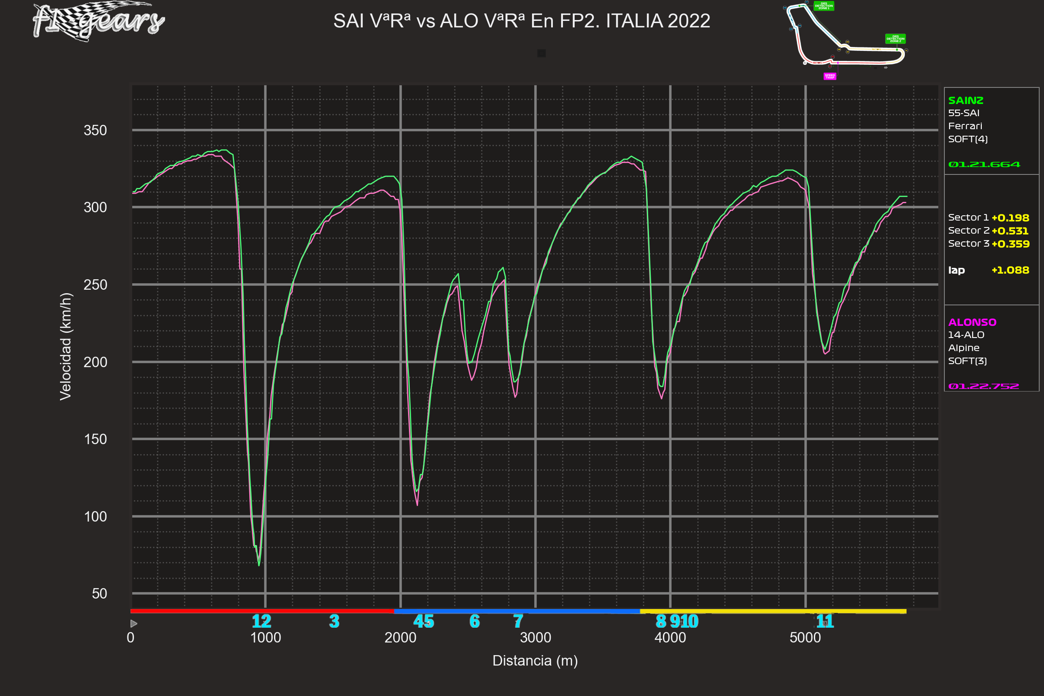The width and height of the screenshot is (1044, 696).
Task: Click the f1gears checkered flag logo
Action: click(x=98, y=21)
